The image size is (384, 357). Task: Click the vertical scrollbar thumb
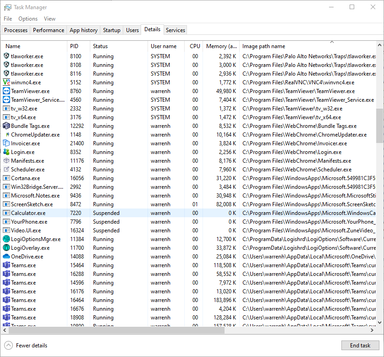coord(379,126)
